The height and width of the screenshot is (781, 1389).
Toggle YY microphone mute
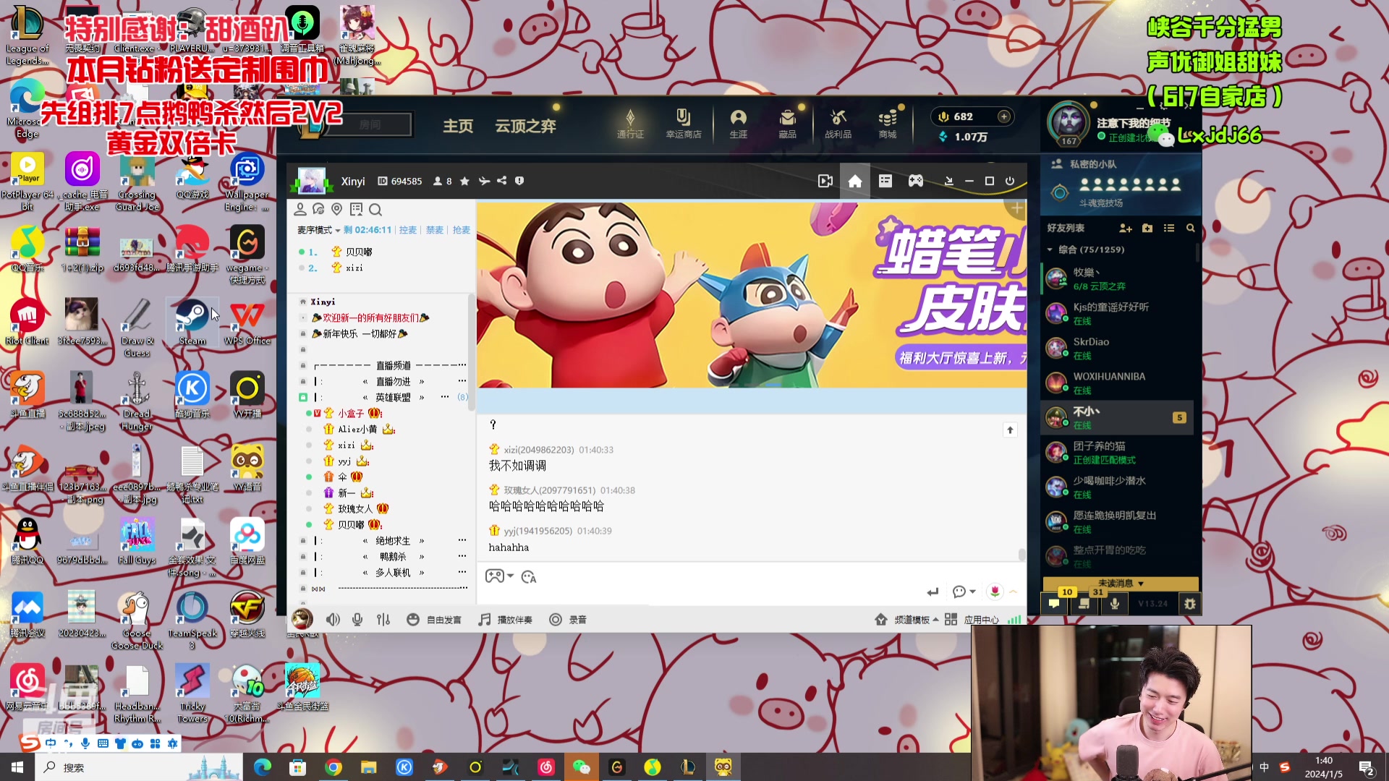[357, 620]
